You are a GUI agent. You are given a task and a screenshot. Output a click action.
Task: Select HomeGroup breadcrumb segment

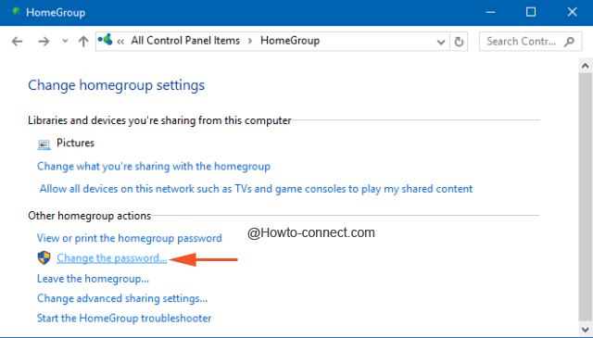(290, 41)
